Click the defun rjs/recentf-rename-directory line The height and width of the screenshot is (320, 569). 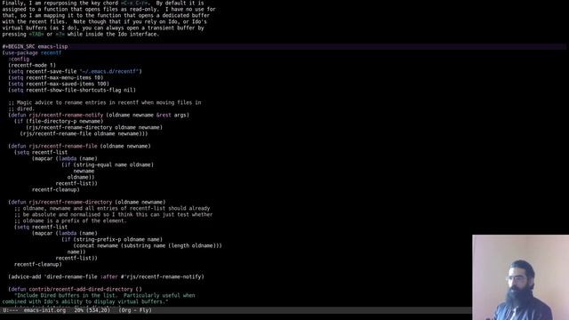click(87, 202)
